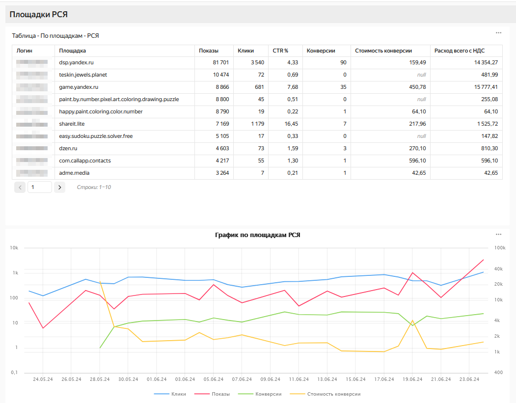Screen dimensions: 516x403
Task: Click the impressions value 10 474
Action: tap(221, 75)
